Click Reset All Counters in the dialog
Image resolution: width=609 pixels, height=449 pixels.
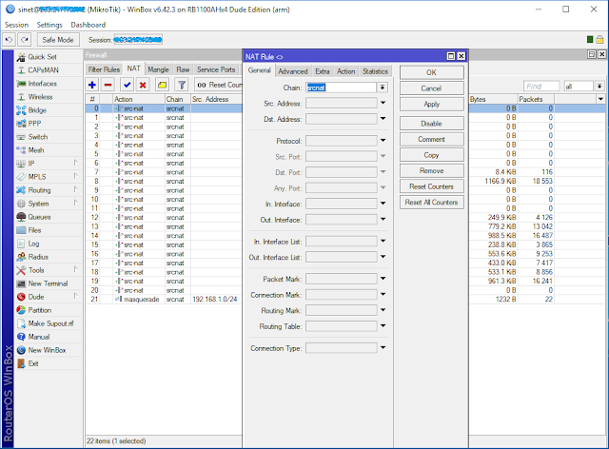(x=431, y=203)
